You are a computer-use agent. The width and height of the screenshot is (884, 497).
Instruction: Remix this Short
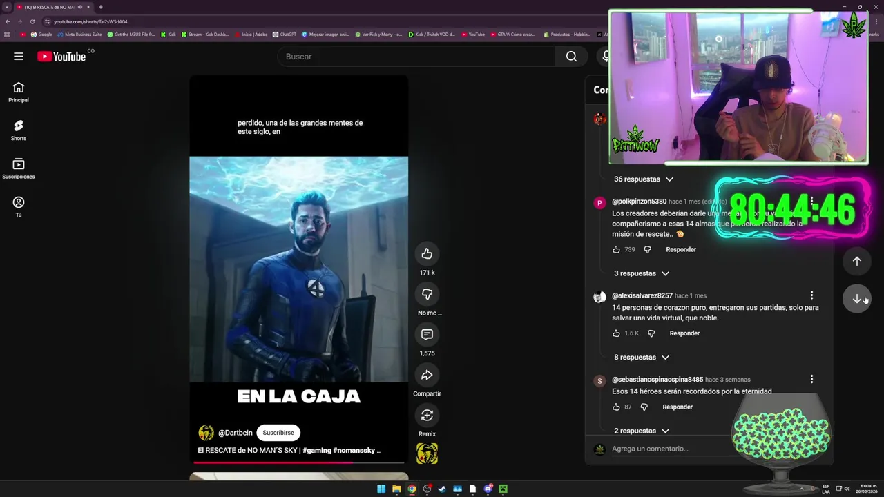[x=427, y=416]
